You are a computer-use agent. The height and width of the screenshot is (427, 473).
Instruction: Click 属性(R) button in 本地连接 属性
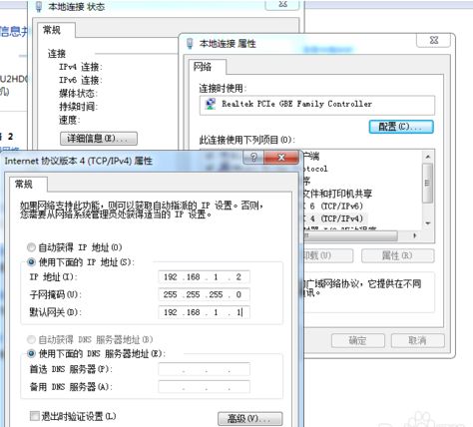click(x=398, y=255)
